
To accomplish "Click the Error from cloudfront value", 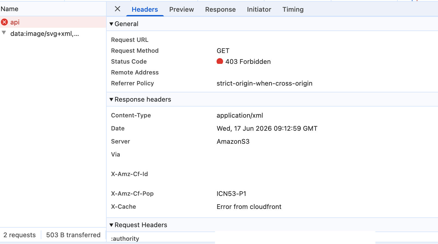I will [x=249, y=207].
